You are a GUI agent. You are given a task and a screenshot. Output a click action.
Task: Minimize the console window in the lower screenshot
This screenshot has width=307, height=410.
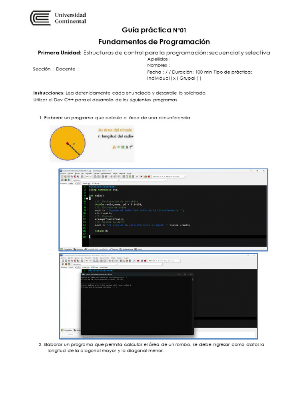(179, 274)
